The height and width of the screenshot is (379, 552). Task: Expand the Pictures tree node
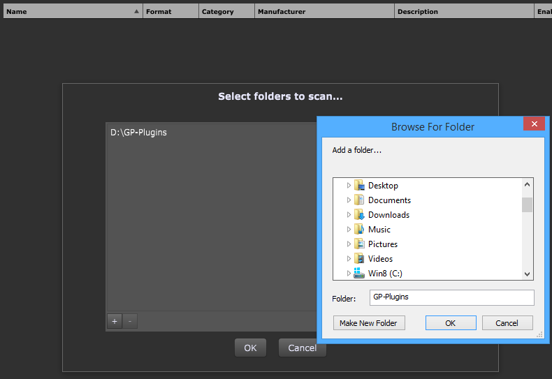click(349, 244)
